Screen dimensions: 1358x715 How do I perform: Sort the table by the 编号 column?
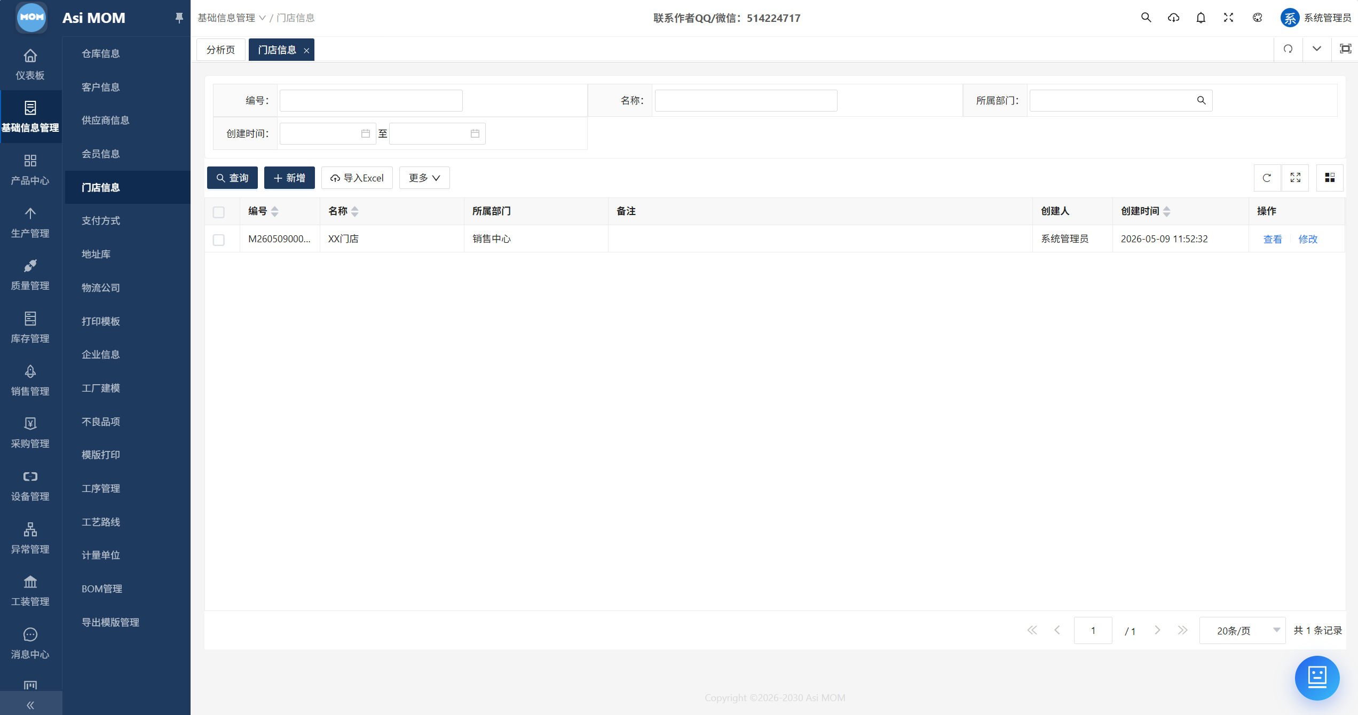(275, 211)
